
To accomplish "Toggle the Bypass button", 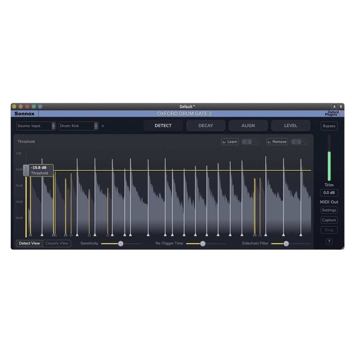I will pos(329,126).
